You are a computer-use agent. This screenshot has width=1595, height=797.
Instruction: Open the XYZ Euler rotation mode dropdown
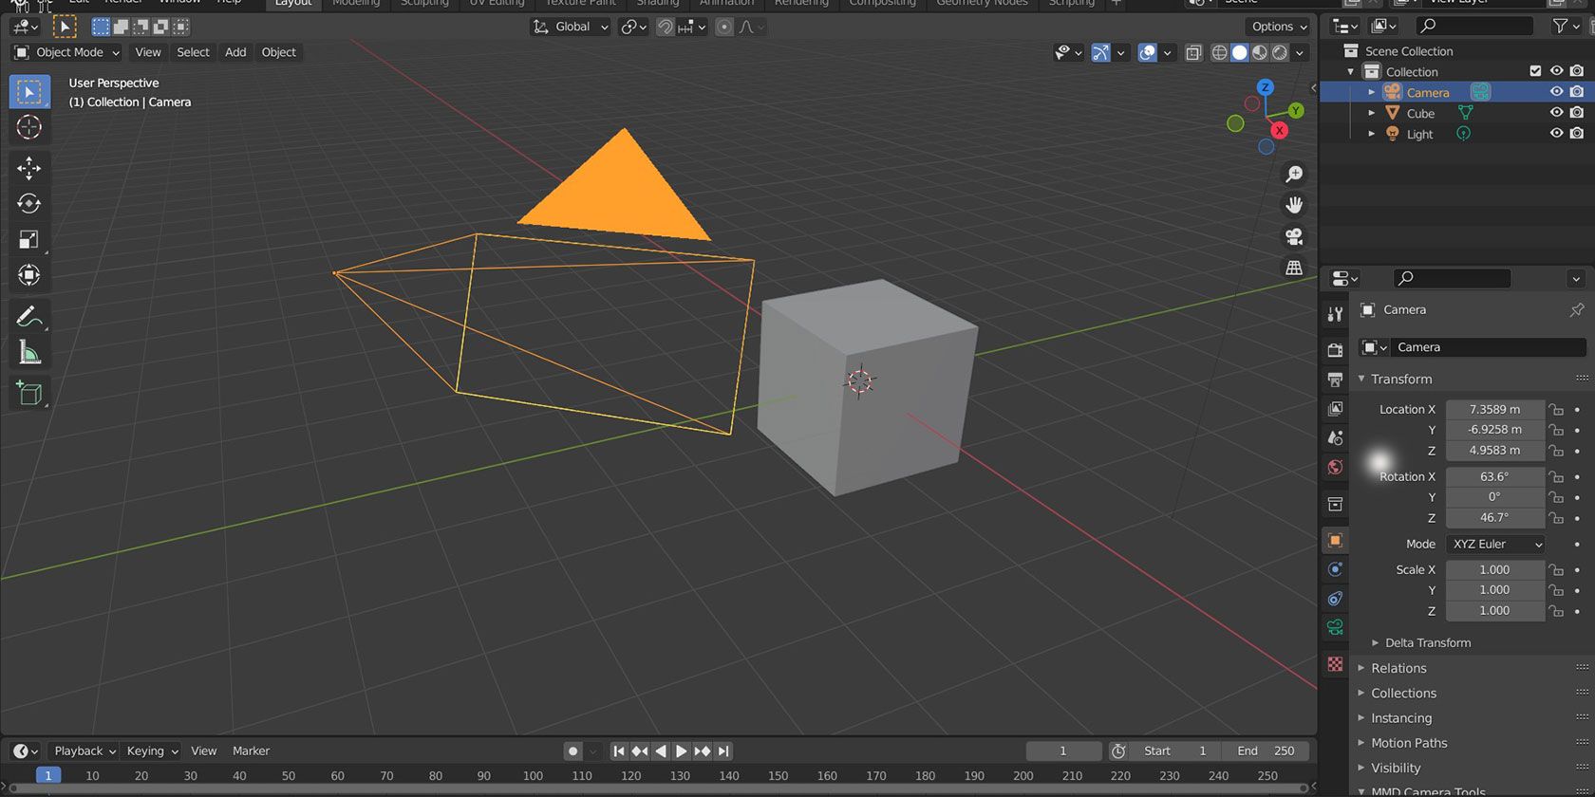[x=1495, y=544]
